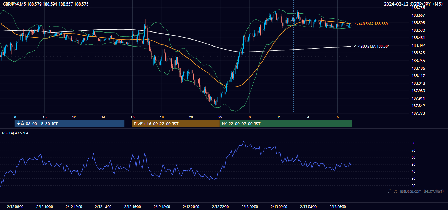This screenshot has width=448, height=210.
Task: Click price axis value 188.186
Action: [x=418, y=68]
